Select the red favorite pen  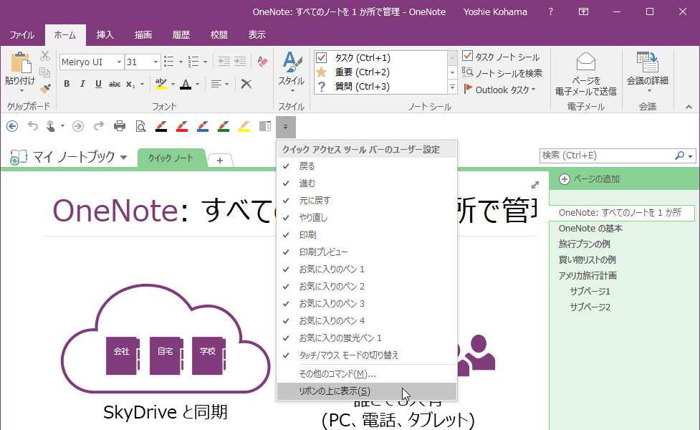pyautogui.click(x=182, y=127)
